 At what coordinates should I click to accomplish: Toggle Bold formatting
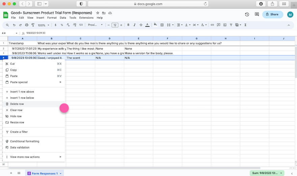click(128, 25)
